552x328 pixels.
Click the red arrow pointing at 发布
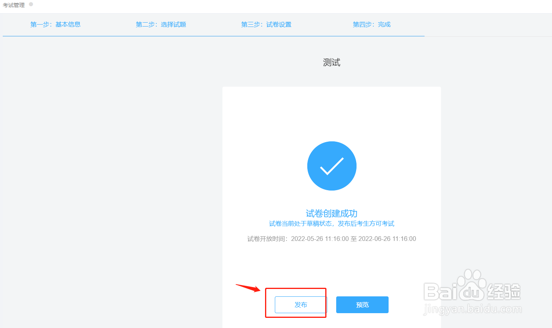248,288
